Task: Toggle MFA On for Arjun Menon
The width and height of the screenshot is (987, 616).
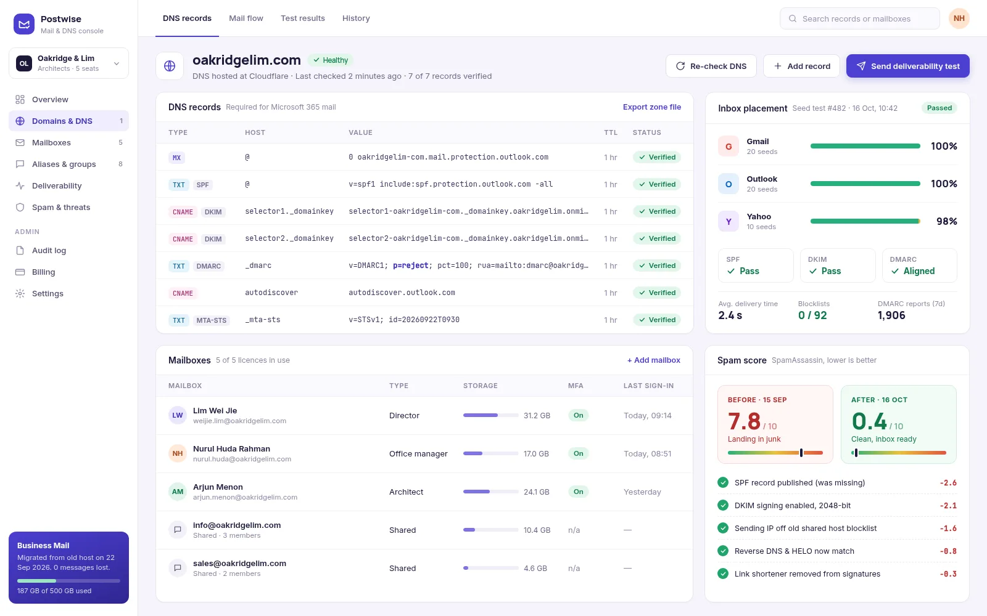Action: (578, 492)
